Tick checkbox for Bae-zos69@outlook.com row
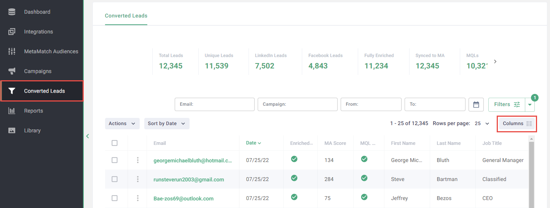The image size is (550, 208). pyautogui.click(x=115, y=198)
